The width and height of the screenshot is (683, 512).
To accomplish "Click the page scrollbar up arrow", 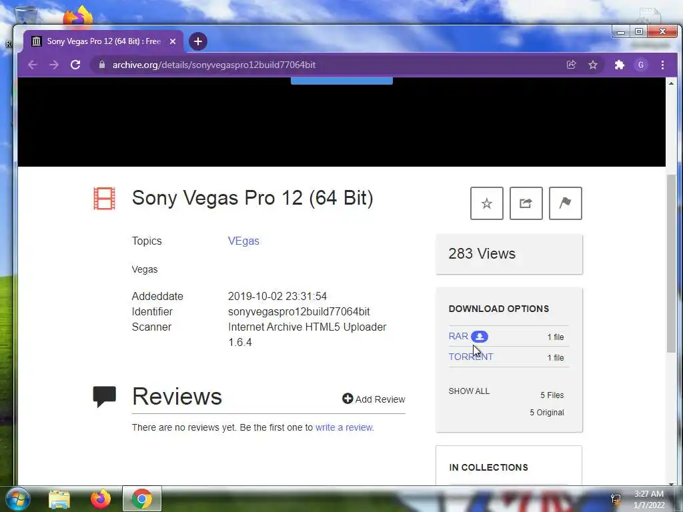I will tap(671, 83).
